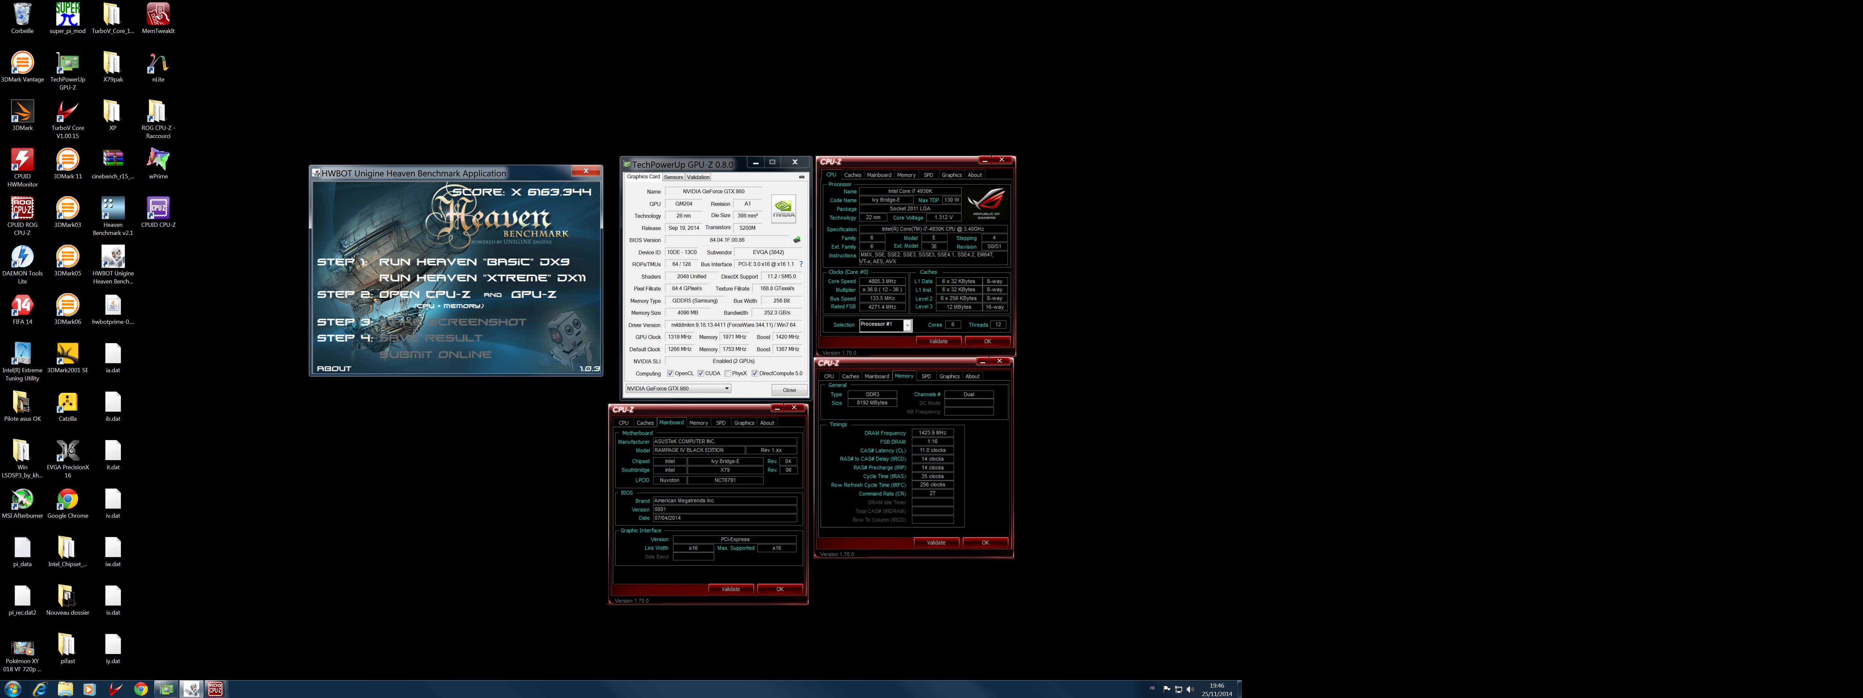
Task: Click the volume icon in system tray
Action: click(x=1190, y=689)
